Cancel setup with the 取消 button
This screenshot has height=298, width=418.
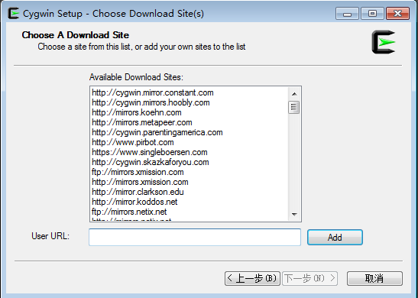[374, 279]
